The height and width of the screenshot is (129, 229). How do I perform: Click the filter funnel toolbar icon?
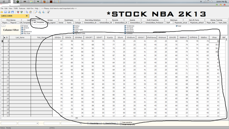pos(49,12)
